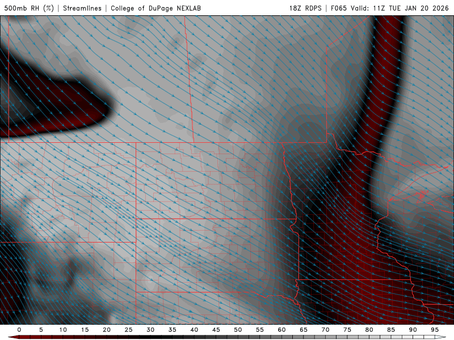Click the "F065" forecast hour text
Screen dimensions: 454x340
pos(339,8)
